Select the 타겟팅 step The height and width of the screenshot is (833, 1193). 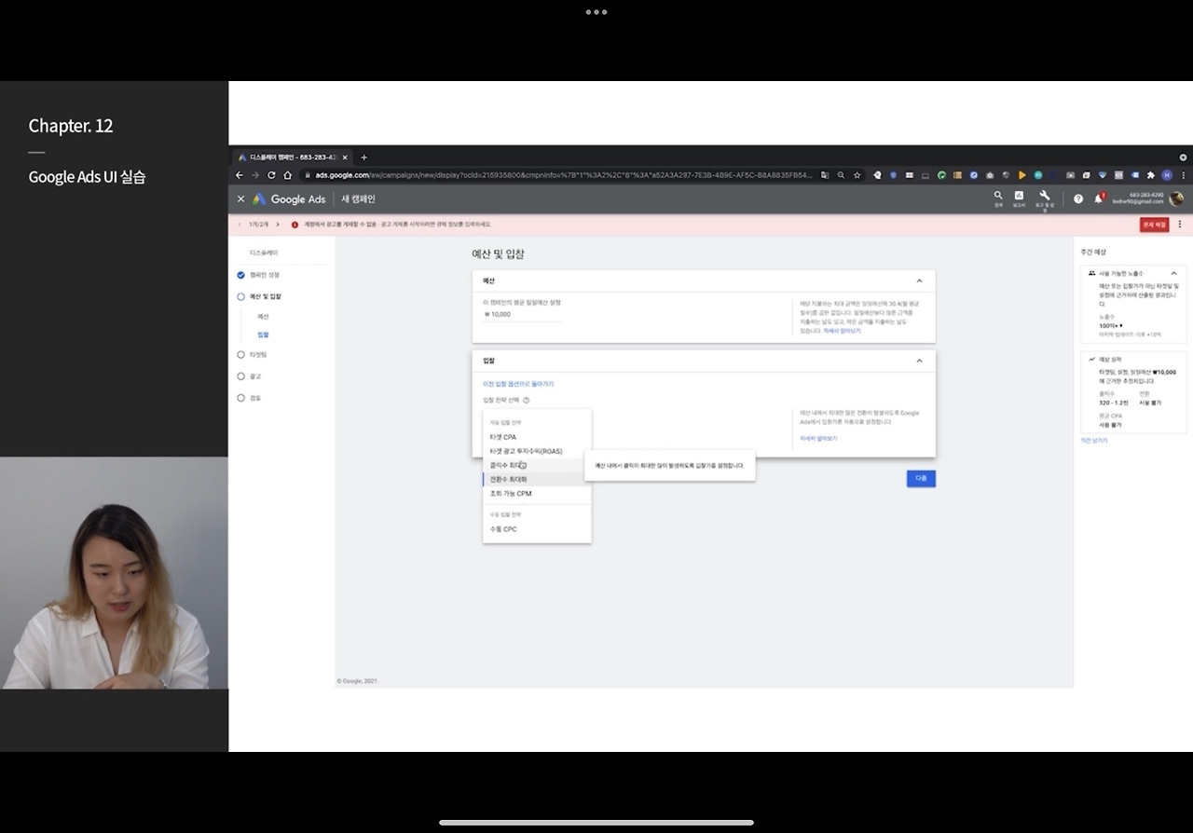[x=251, y=355]
